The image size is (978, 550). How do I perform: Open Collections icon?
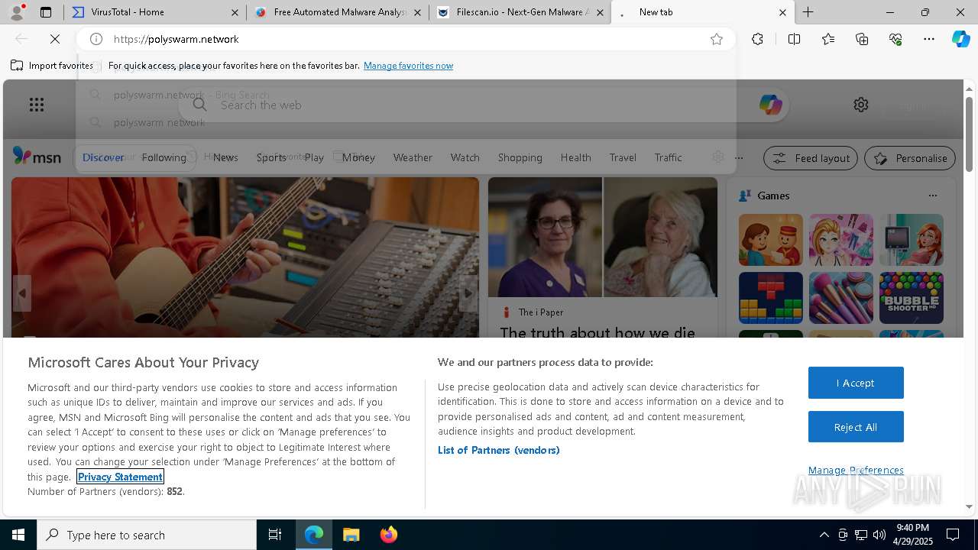tap(863, 39)
